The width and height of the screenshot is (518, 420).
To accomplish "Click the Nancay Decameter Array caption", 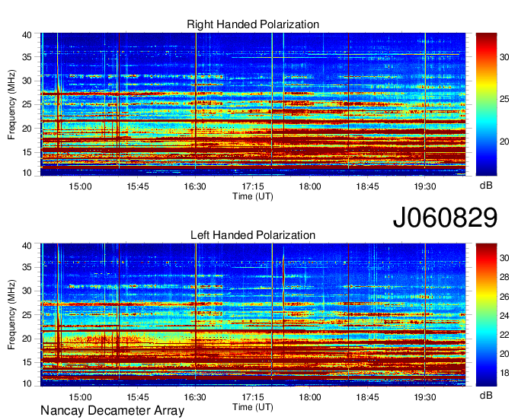I will pyautogui.click(x=112, y=410).
